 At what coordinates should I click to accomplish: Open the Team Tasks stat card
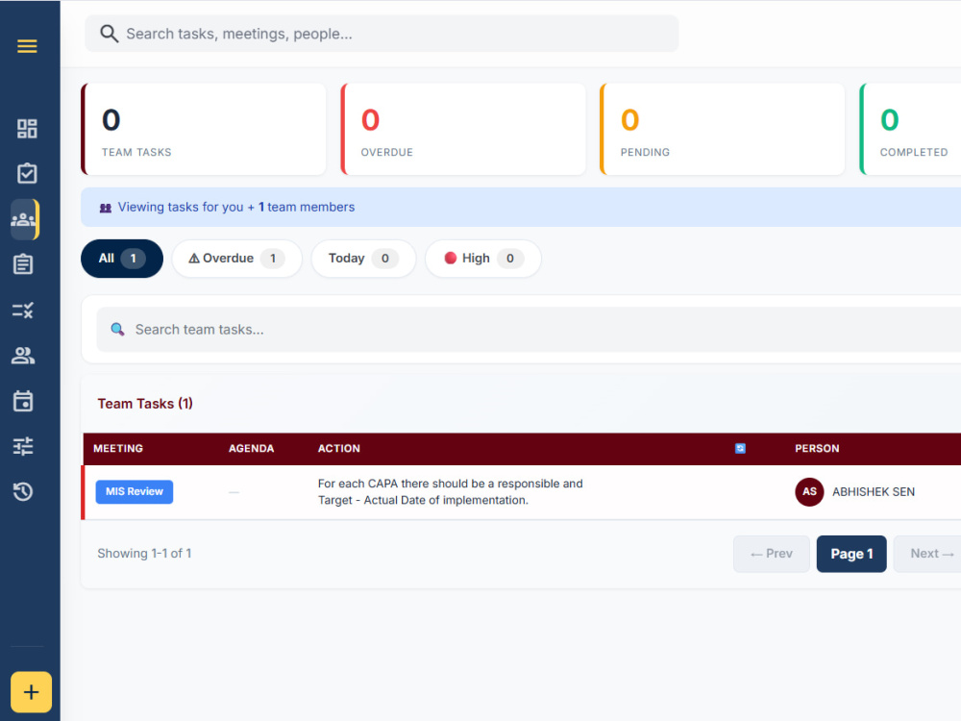coord(204,130)
